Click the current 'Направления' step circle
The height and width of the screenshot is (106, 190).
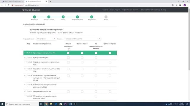point(92,17)
